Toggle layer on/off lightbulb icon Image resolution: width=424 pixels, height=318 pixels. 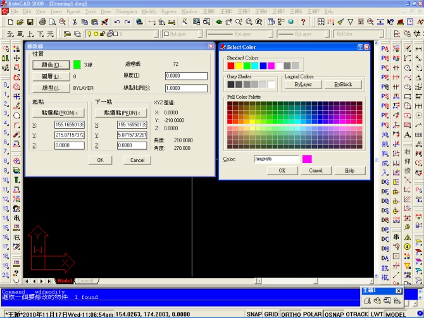(x=89, y=34)
